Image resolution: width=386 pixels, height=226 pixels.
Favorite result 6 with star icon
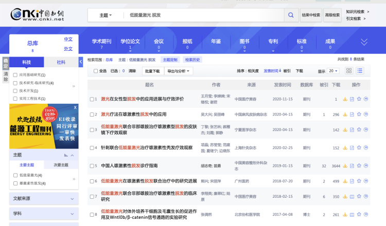pos(359,181)
